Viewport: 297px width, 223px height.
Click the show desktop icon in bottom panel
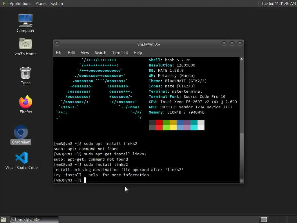point(3,220)
